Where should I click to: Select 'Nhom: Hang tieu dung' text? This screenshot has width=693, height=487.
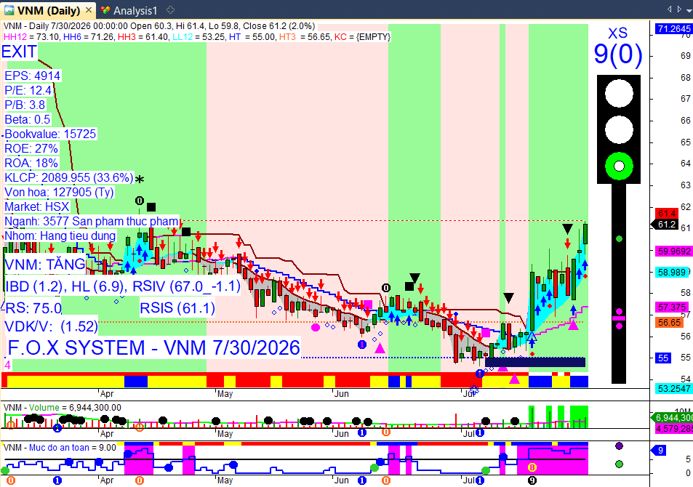[60, 236]
